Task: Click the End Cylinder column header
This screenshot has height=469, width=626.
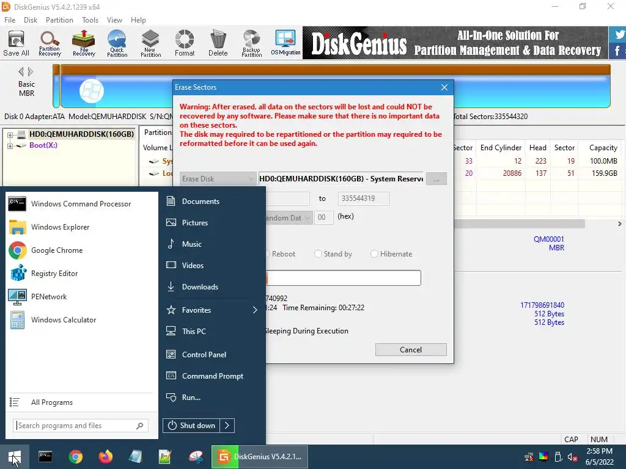Action: tap(501, 148)
